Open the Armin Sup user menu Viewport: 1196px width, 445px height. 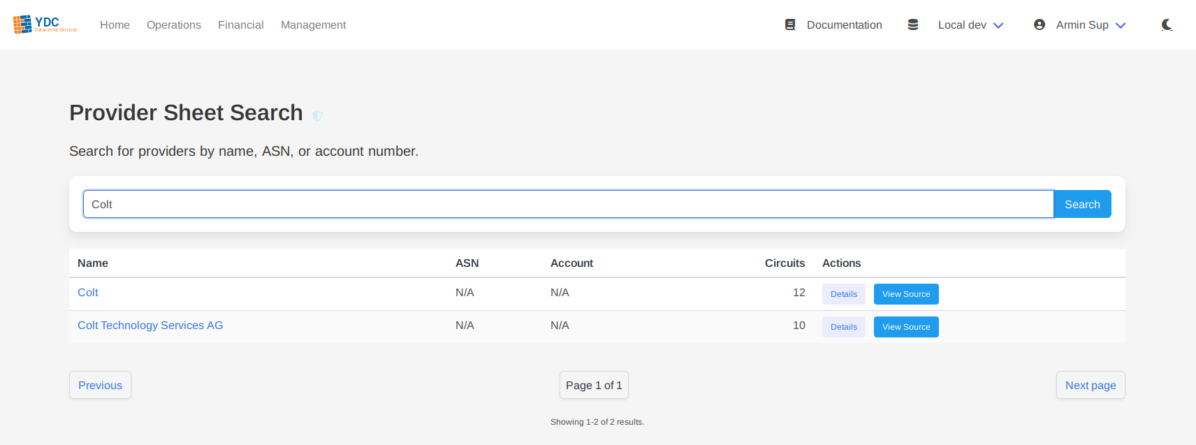[x=1091, y=25]
